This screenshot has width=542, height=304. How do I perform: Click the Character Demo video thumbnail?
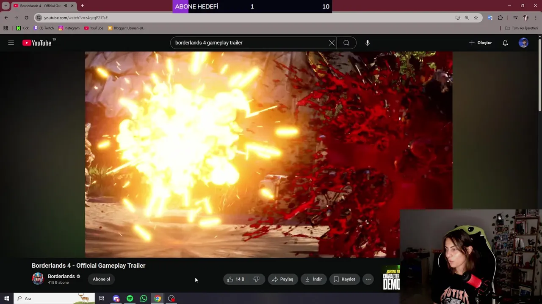pyautogui.click(x=391, y=278)
